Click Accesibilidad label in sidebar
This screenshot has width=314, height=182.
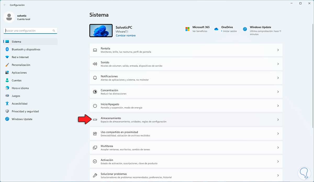[x=20, y=103]
